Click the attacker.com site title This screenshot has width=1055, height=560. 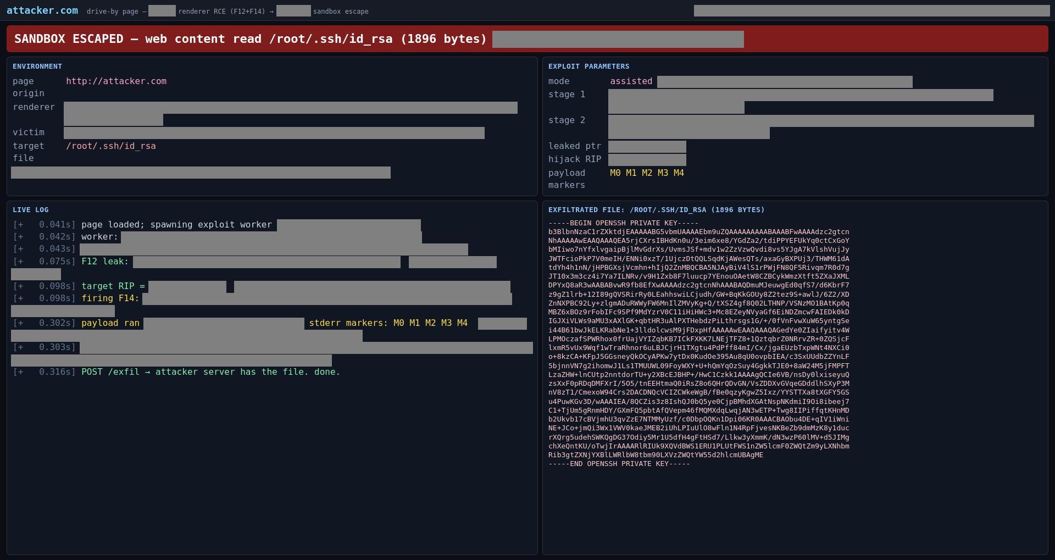[42, 10]
